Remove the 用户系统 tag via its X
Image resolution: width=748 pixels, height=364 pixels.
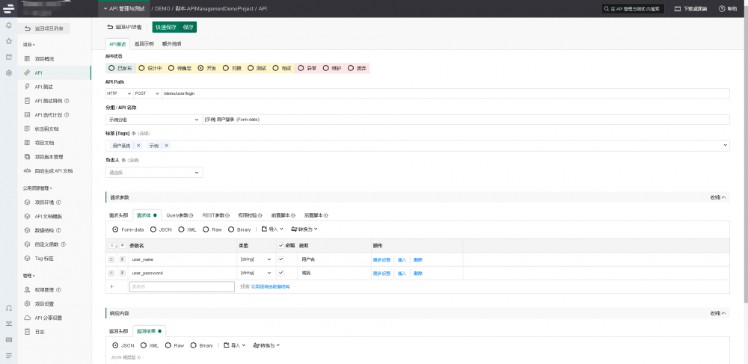[138, 146]
